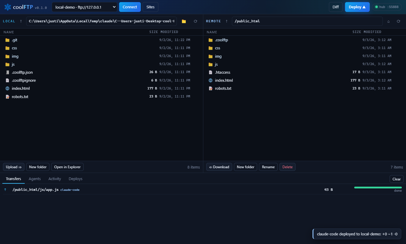The image size is (406, 244).
Task: Click the claude-code agent tag
Action: point(70,190)
